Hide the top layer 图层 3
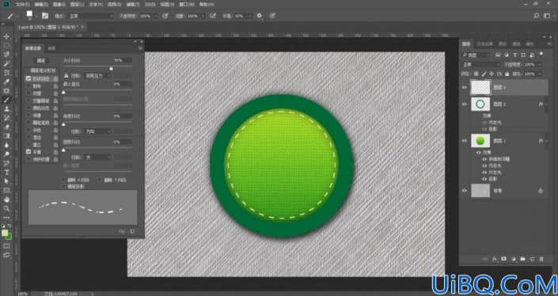558x296 pixels. [x=465, y=87]
